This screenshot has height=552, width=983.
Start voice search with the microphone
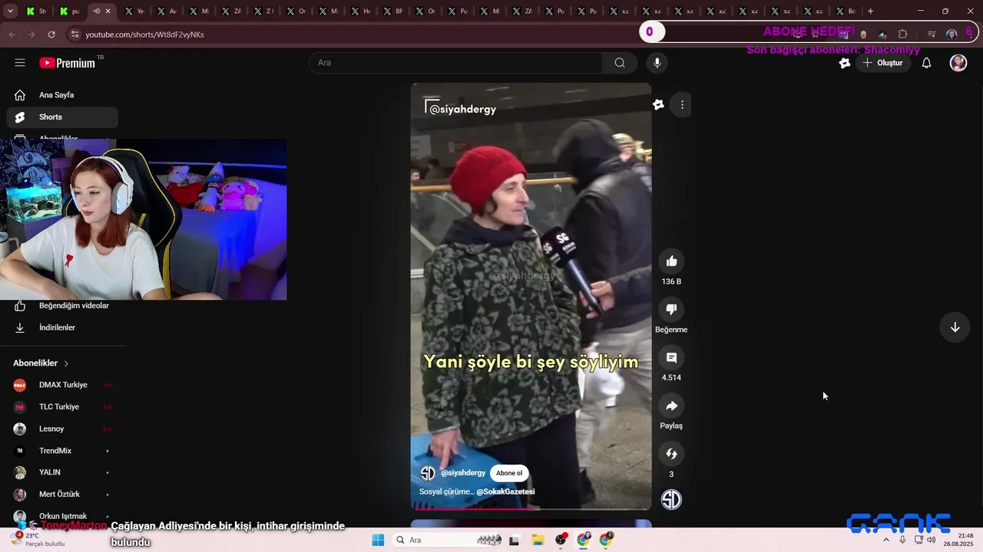[657, 63]
